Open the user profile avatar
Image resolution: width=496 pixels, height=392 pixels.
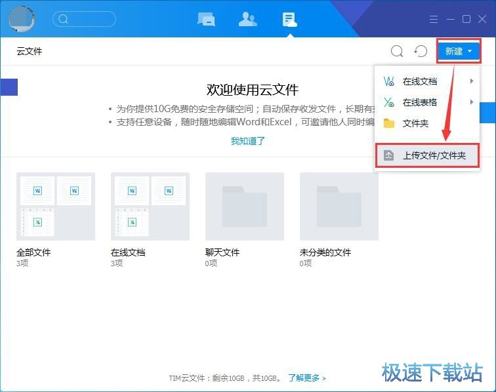coord(21,19)
